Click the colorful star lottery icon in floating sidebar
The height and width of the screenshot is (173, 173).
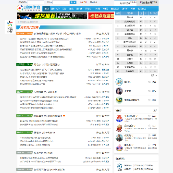coord(10,24)
